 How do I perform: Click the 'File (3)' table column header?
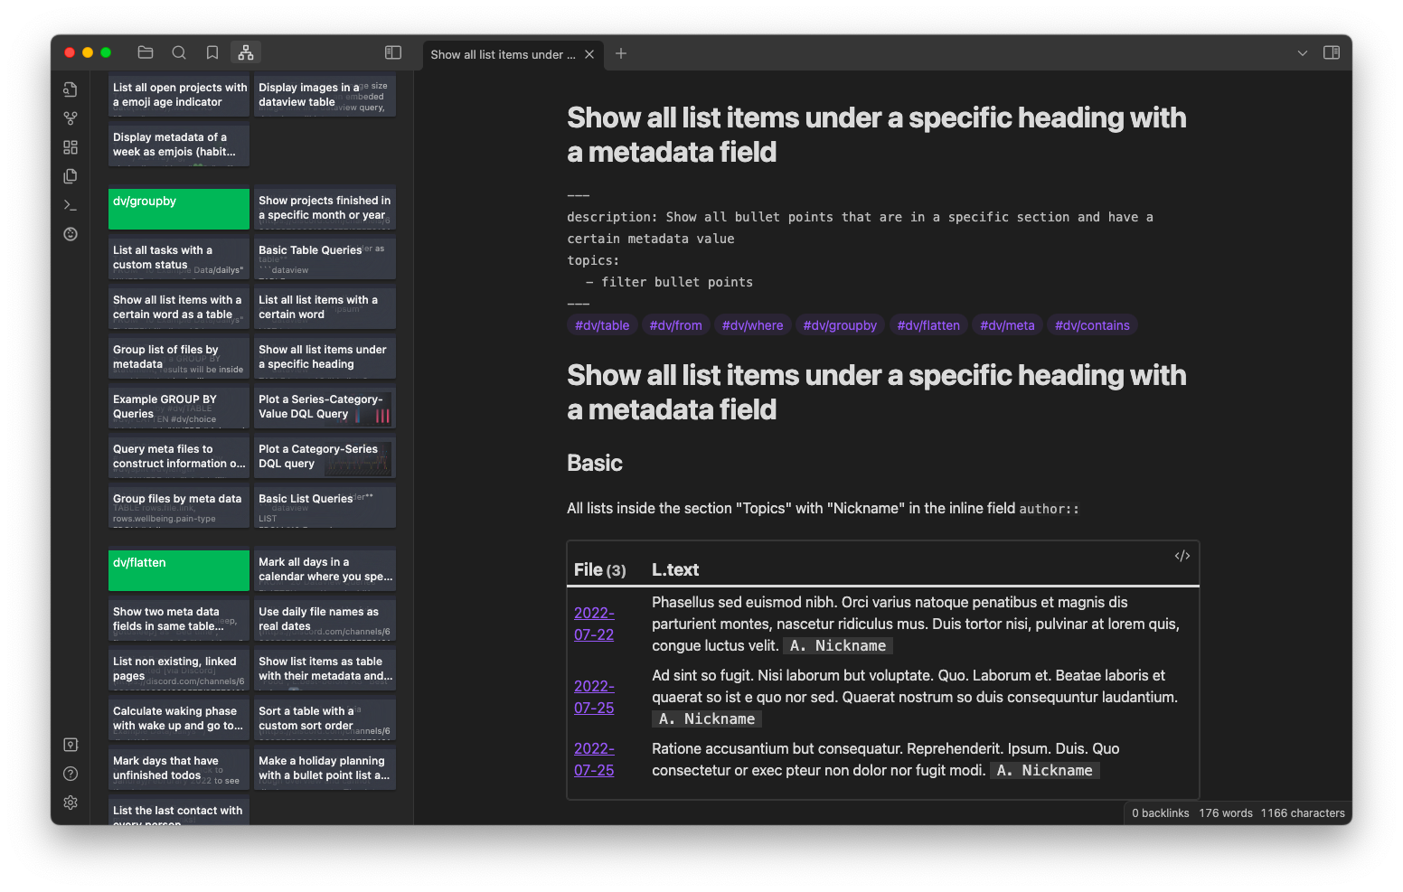click(x=600, y=570)
